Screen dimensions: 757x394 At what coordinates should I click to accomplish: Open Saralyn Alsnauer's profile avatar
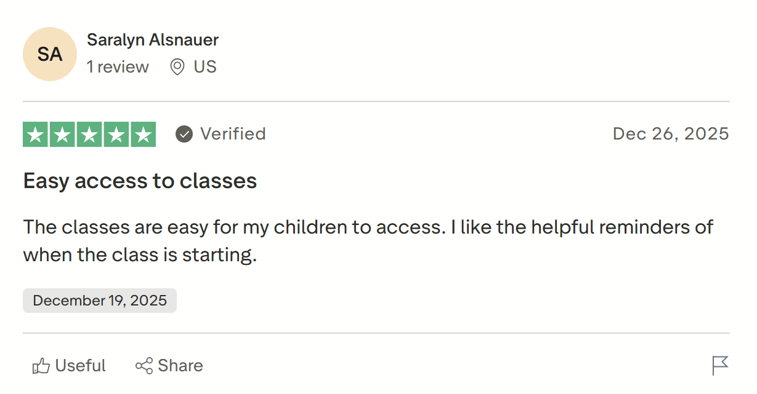(50, 54)
